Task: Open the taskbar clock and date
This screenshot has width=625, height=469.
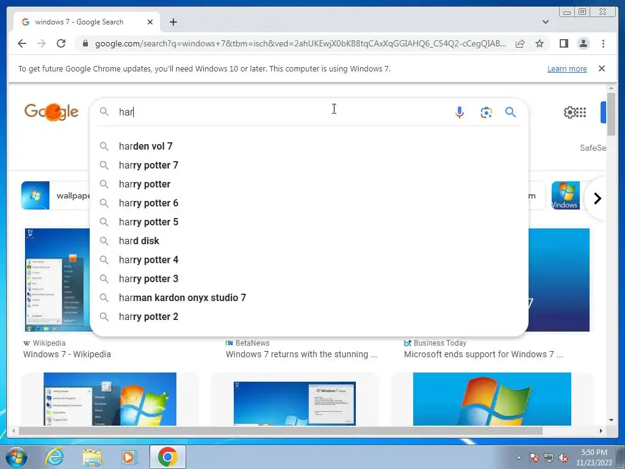Action: tap(594, 457)
